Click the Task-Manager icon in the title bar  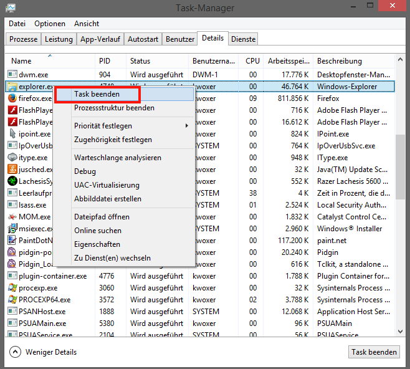pyautogui.click(x=11, y=8)
